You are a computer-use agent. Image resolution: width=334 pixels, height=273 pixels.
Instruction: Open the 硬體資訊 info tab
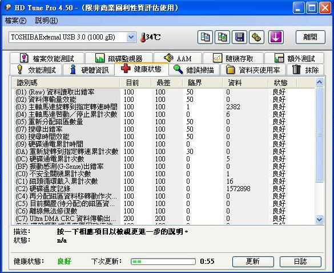(x=89, y=70)
